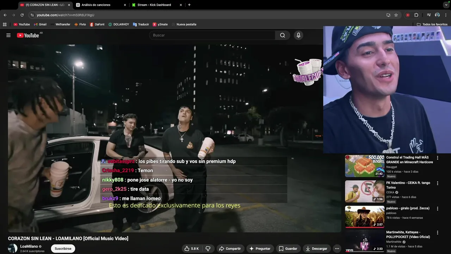This screenshot has width=451, height=254.
Task: Click the red record extension icon
Action: pos(408,15)
